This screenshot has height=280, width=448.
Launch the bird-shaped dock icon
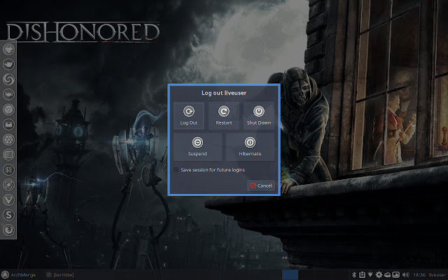[x=8, y=64]
